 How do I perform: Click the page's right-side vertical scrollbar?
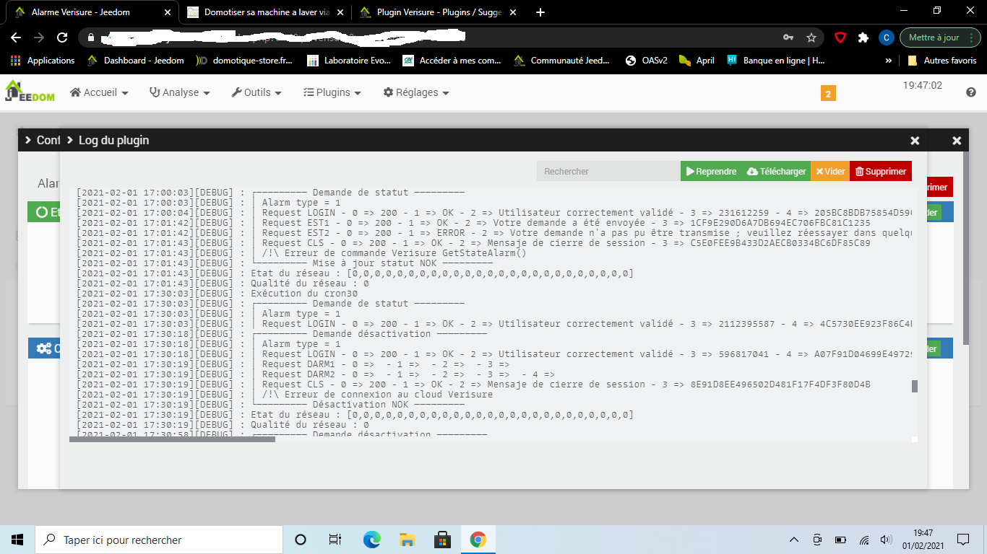pos(967,249)
